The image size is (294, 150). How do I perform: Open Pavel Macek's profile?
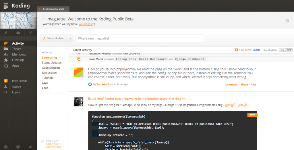coord(96,59)
